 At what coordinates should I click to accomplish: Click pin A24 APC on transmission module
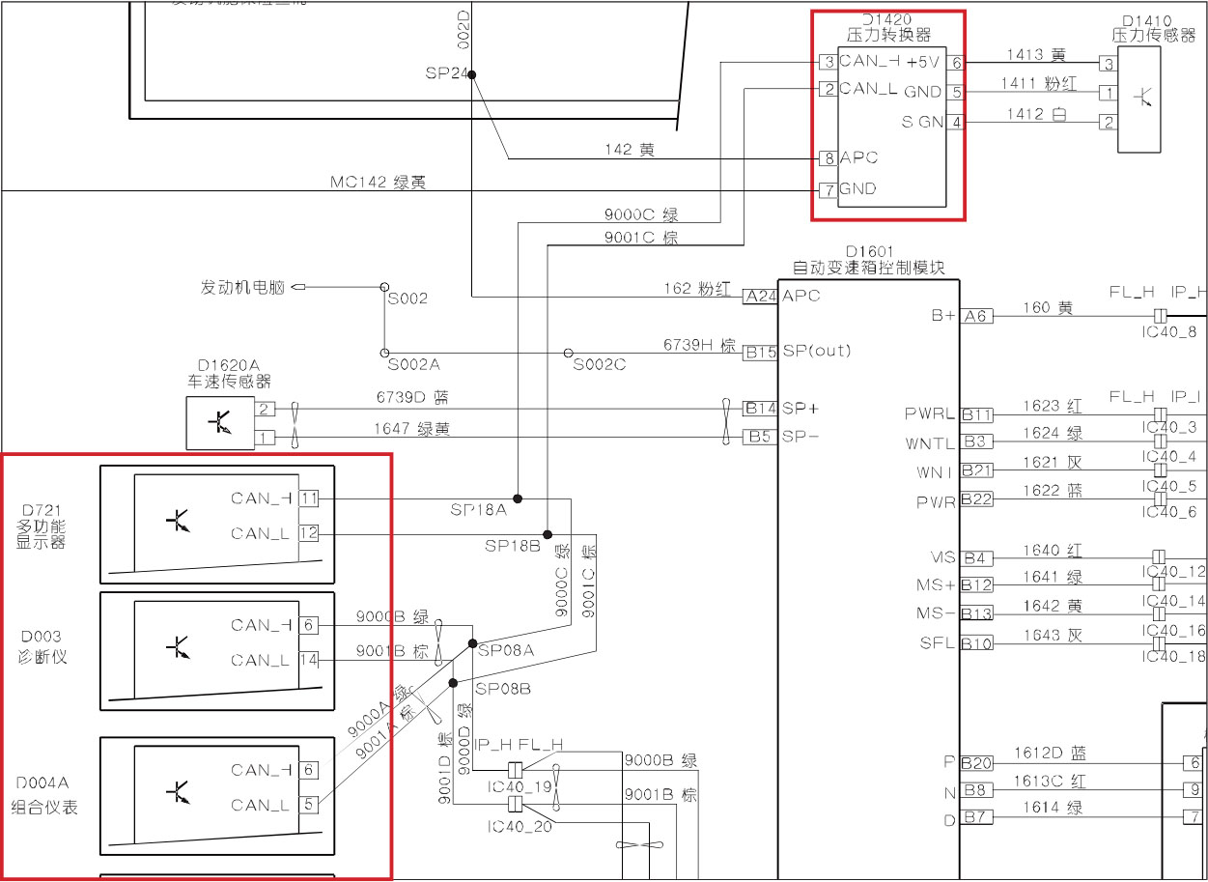760,297
